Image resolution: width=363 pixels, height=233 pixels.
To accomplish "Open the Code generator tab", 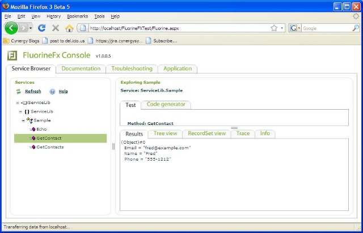I will coord(166,105).
